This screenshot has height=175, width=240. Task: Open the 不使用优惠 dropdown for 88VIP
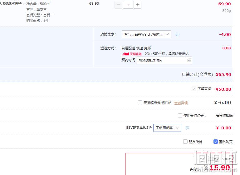[x=167, y=128]
